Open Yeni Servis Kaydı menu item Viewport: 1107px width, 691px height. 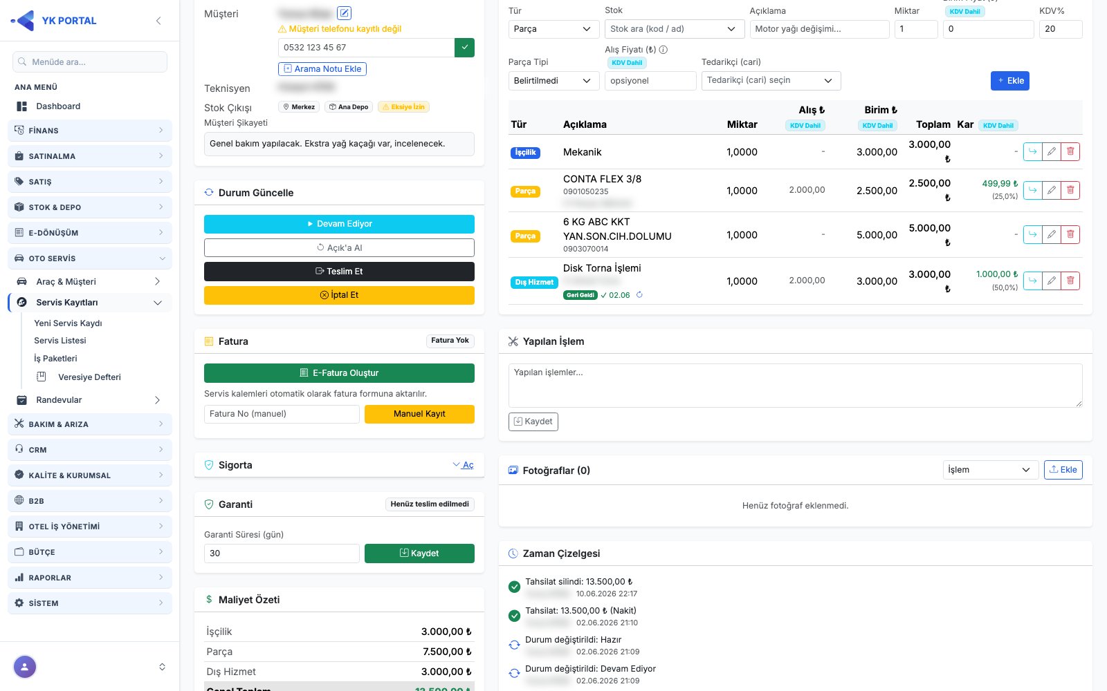(68, 323)
